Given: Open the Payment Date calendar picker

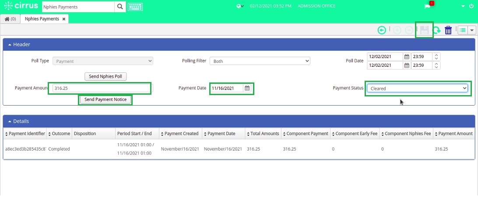Looking at the screenshot, I should point(247,88).
